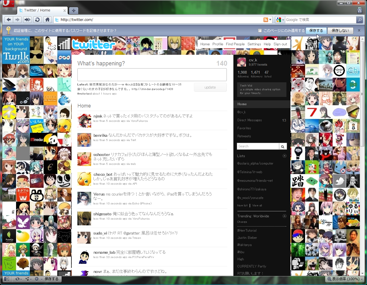Image resolution: width=367 pixels, height=285 pixels.
Task: Click njmk's avatar in timeline
Action: point(84,121)
